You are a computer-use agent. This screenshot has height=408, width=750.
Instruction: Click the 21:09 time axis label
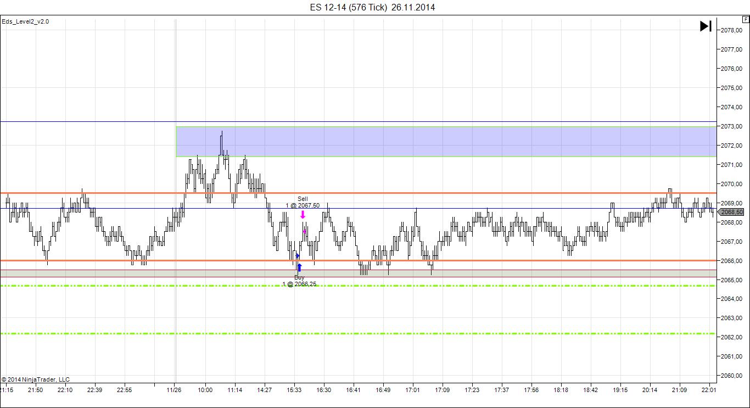tap(680, 390)
